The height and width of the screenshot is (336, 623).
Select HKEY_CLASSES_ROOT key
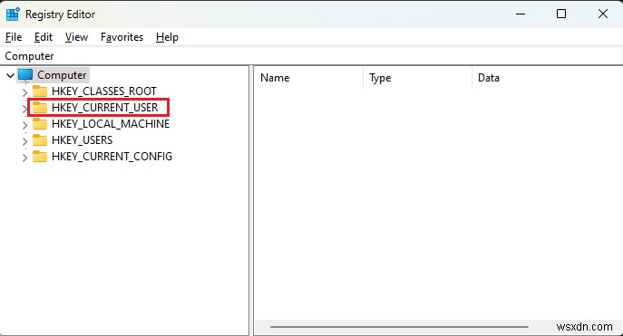(104, 91)
